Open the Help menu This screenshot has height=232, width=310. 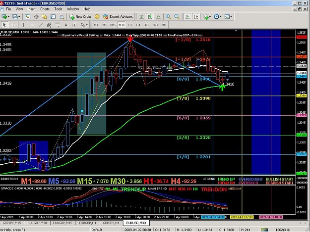coord(87,9)
